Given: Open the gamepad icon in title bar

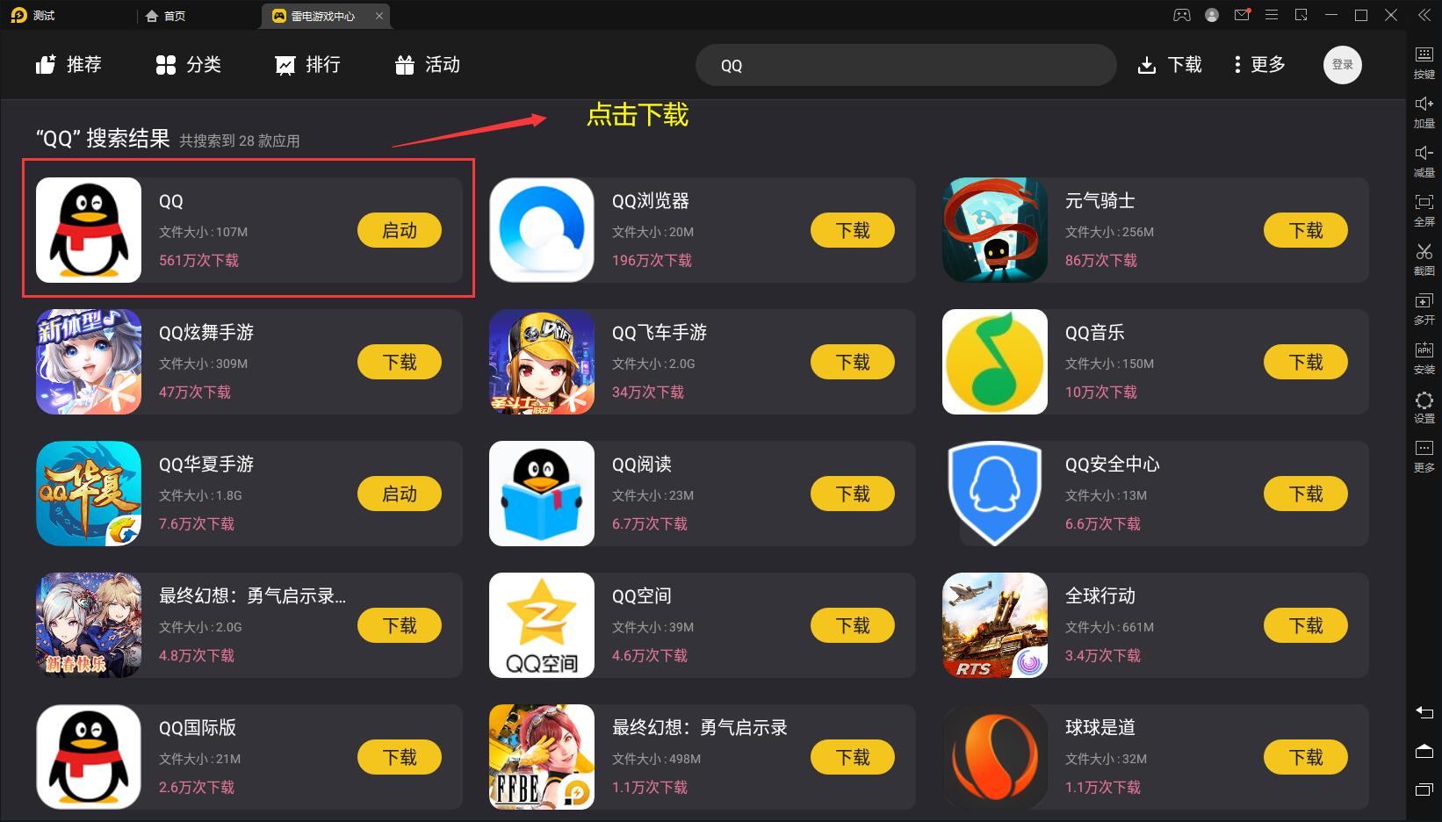Looking at the screenshot, I should point(1182,15).
